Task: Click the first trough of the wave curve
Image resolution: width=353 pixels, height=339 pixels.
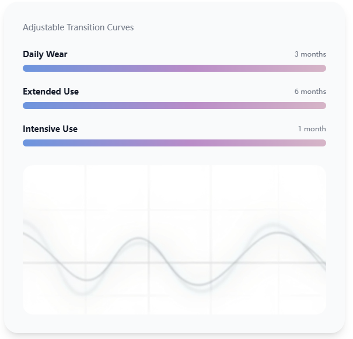Action: tap(85, 279)
